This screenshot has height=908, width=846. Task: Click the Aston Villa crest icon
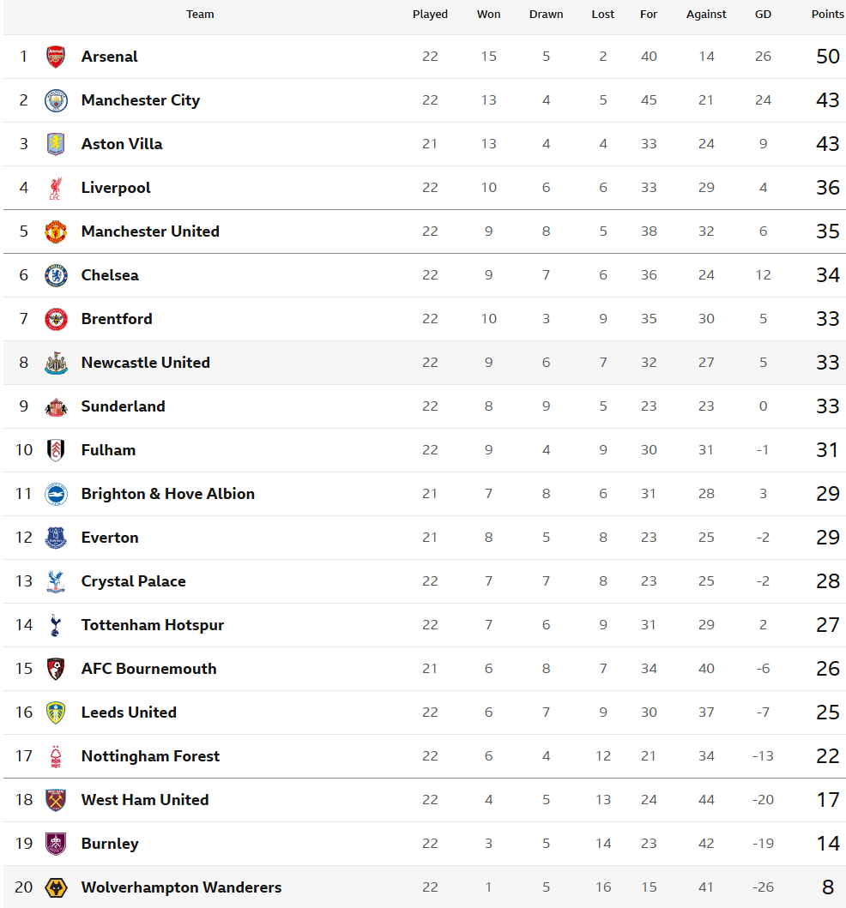[56, 144]
